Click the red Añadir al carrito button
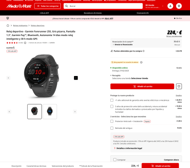Viewport: 190px width, 168px height. (142, 86)
